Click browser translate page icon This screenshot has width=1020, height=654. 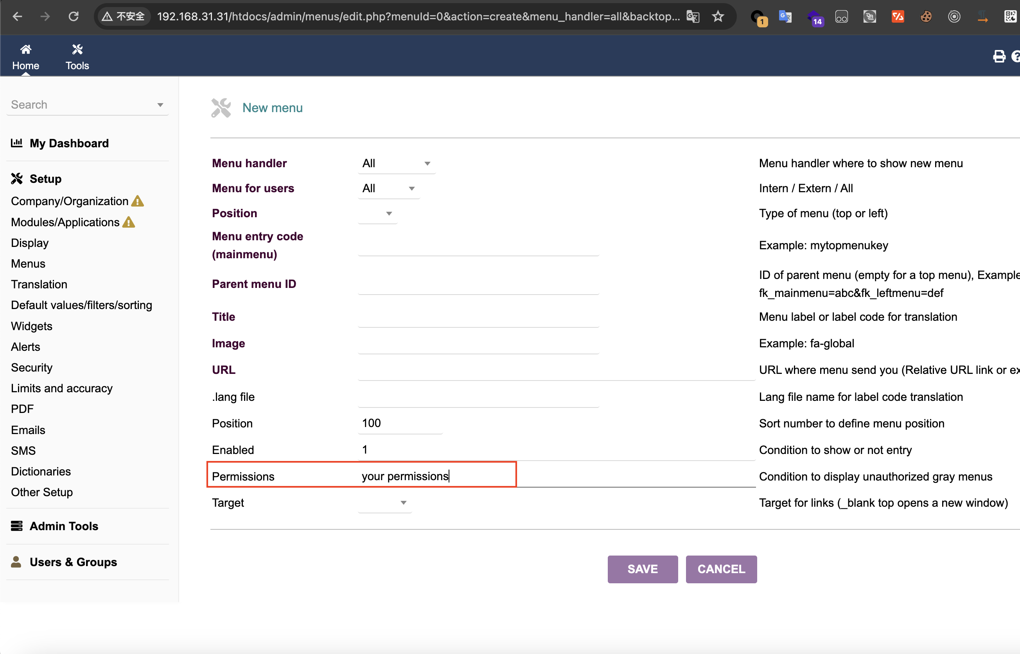(x=693, y=16)
